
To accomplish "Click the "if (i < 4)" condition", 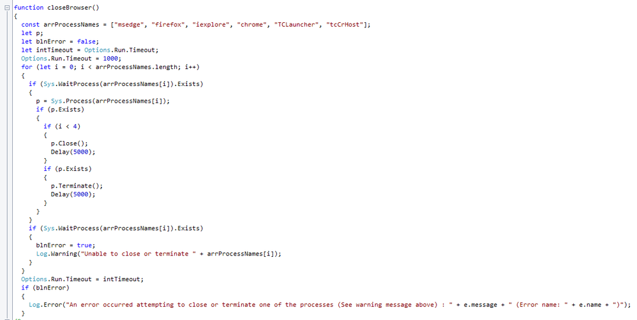I will tap(62, 126).
